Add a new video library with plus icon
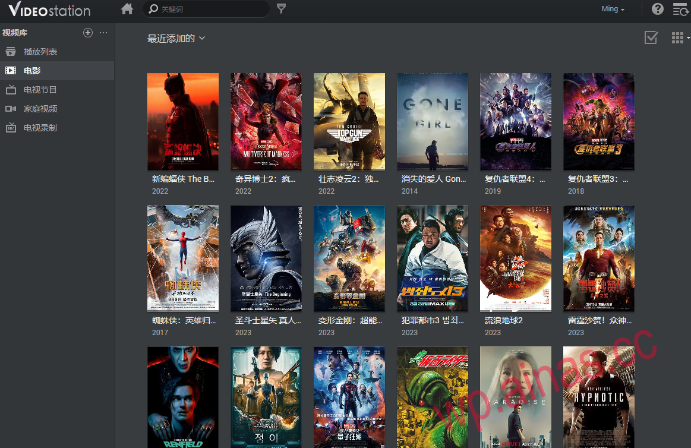Screen dimensions: 691x448 [x=88, y=33]
